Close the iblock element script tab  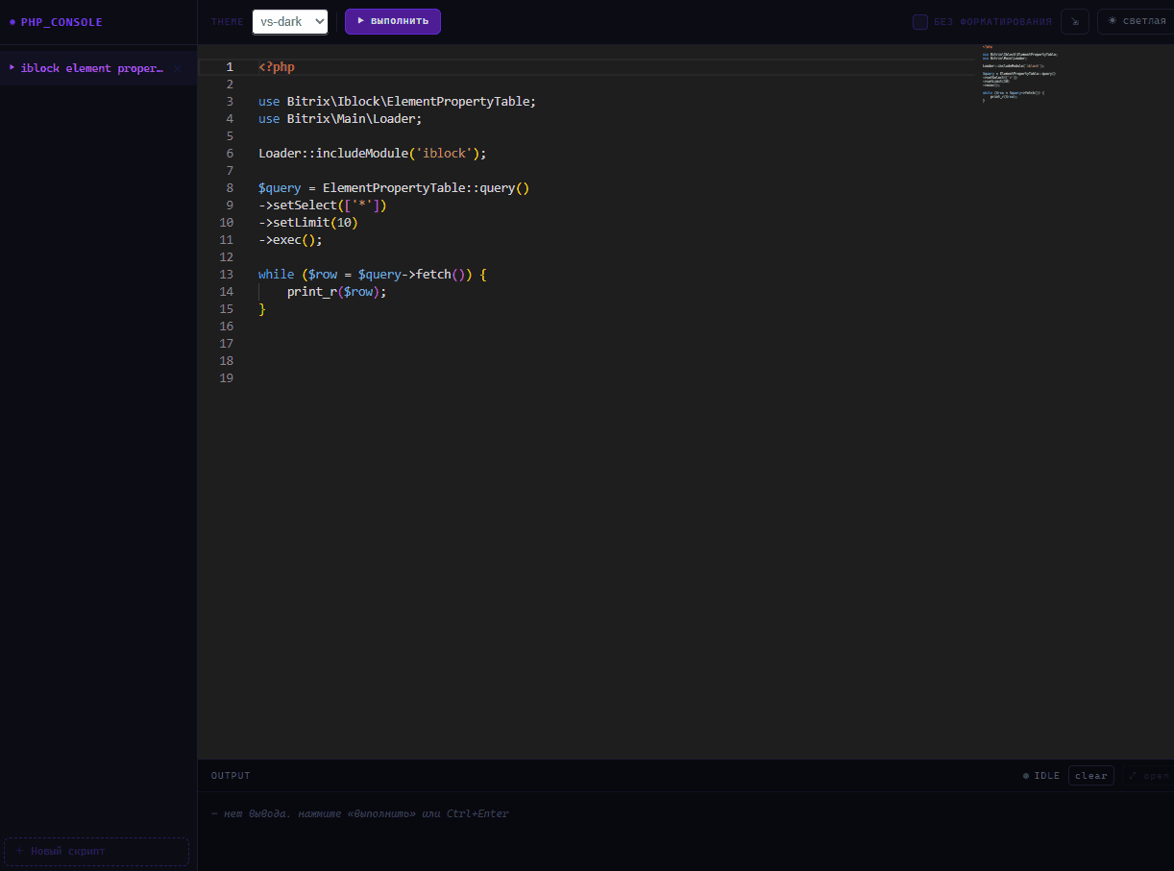point(178,69)
